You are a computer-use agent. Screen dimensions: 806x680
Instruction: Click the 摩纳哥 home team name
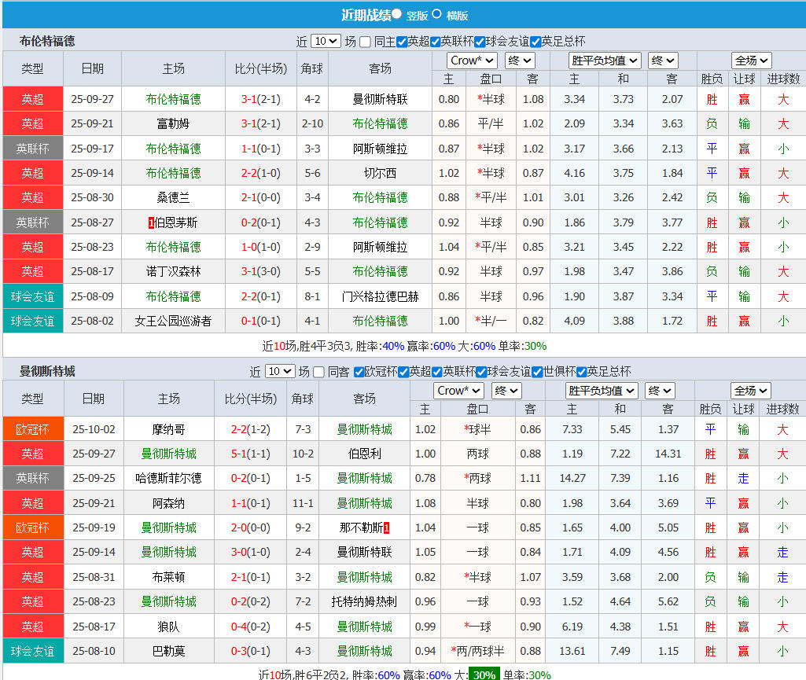169,429
